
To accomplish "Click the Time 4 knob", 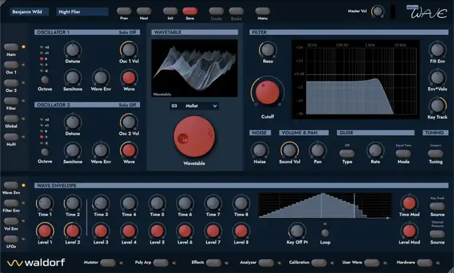I will [129, 203].
